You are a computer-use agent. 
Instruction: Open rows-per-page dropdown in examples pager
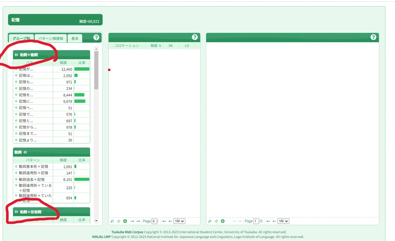click(283, 221)
